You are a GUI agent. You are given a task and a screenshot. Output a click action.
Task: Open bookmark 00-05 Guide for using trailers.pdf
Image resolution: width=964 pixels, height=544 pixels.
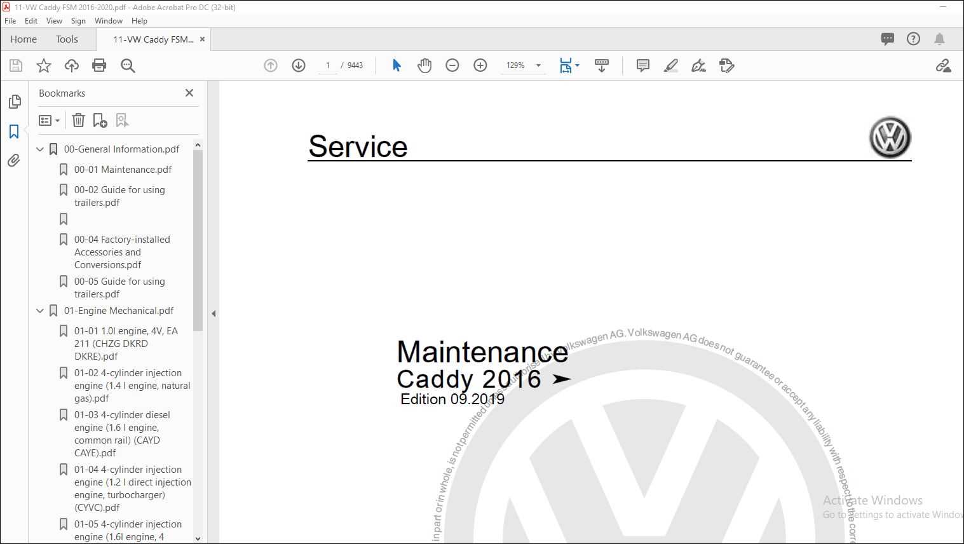click(119, 288)
